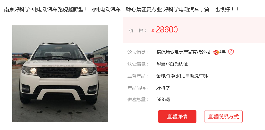
Task: Click the price value 28600
Action: 167,30
